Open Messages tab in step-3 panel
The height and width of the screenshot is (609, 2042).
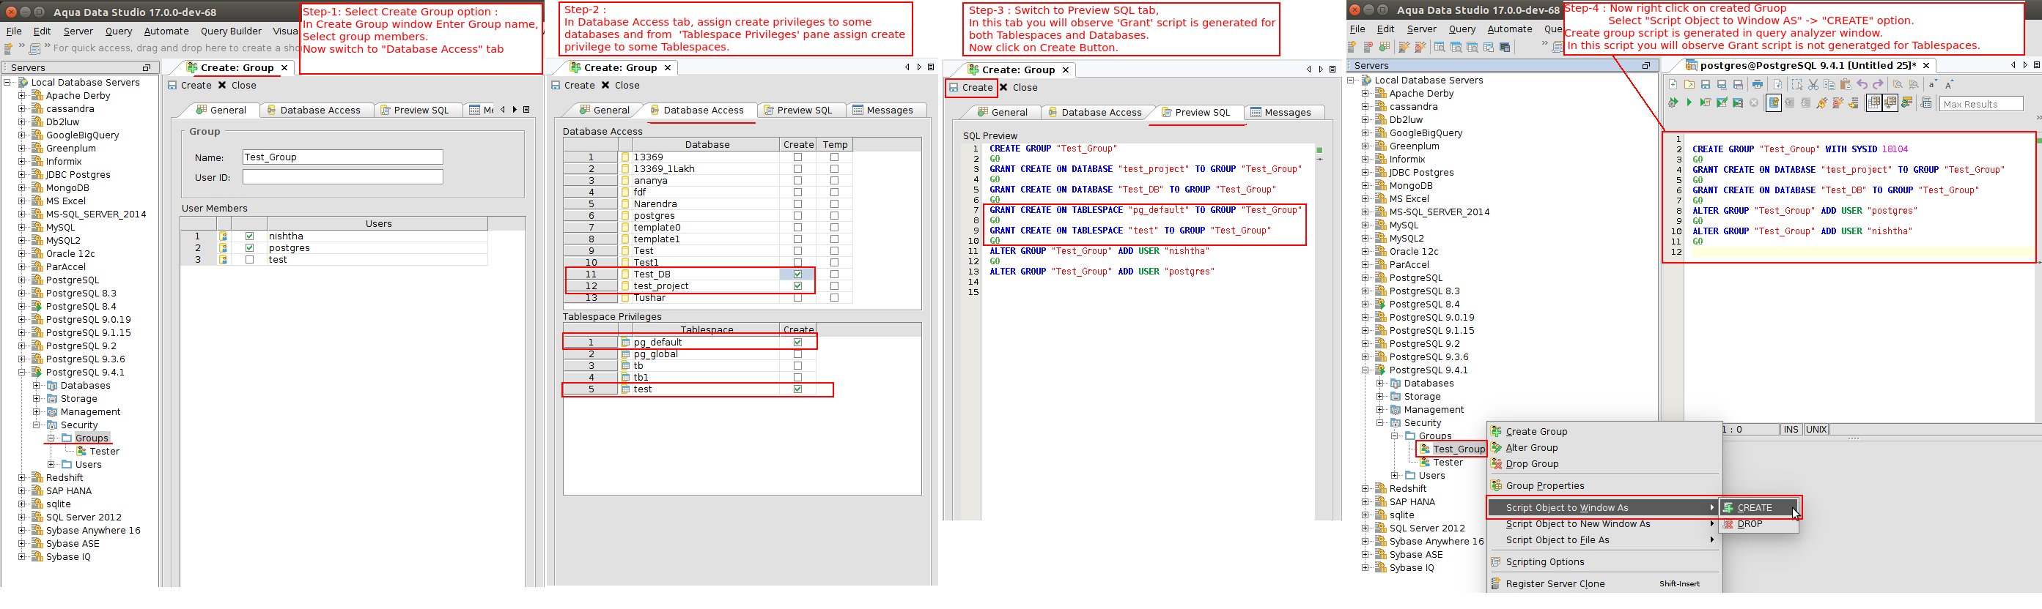coord(1280,113)
